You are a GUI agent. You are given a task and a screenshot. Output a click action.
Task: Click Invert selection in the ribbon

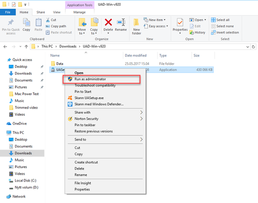(225, 32)
